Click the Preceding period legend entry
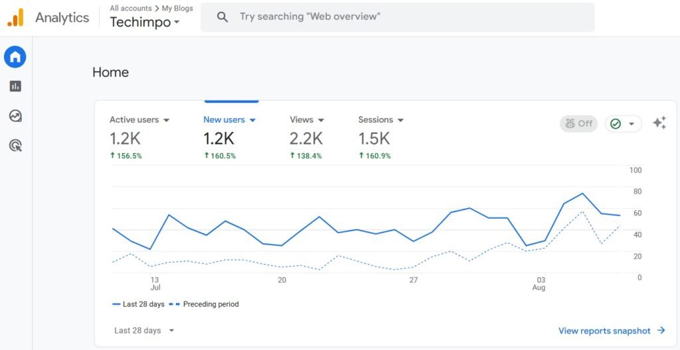The image size is (680, 350). (205, 304)
